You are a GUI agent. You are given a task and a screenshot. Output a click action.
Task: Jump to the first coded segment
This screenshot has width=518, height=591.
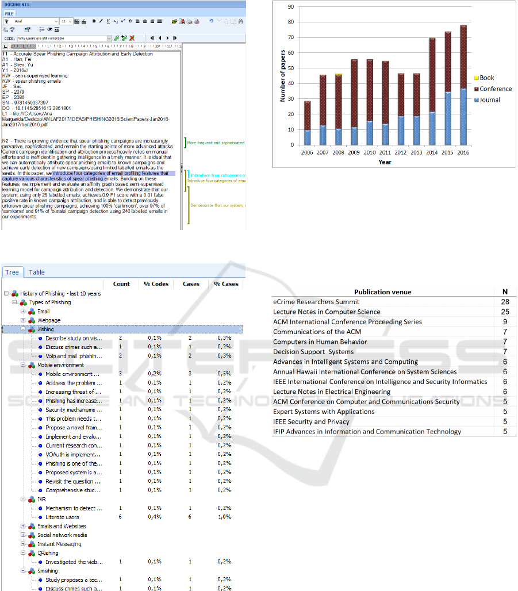point(152,38)
